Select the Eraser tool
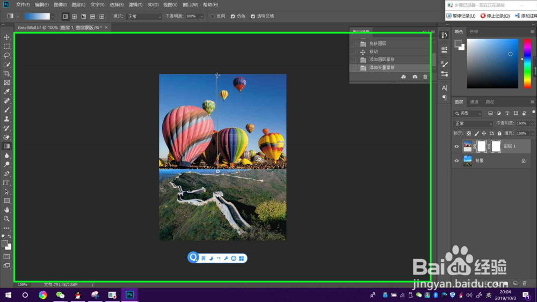The image size is (537, 302). (x=6, y=137)
